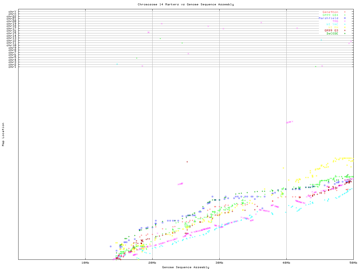Select the chr1 y-axis label
This screenshot has height=269, width=359.
[x=12, y=67]
